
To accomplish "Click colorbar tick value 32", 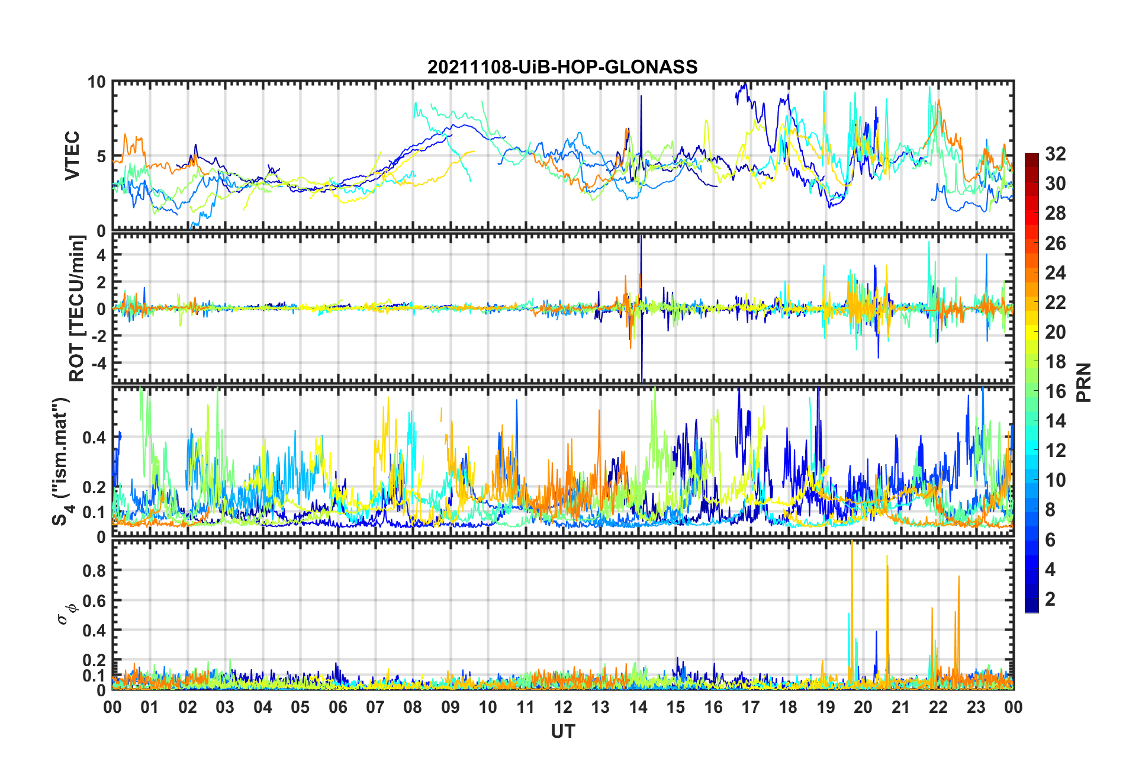I will (x=1056, y=154).
